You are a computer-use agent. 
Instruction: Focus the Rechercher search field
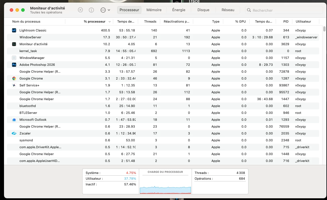coord(284,10)
